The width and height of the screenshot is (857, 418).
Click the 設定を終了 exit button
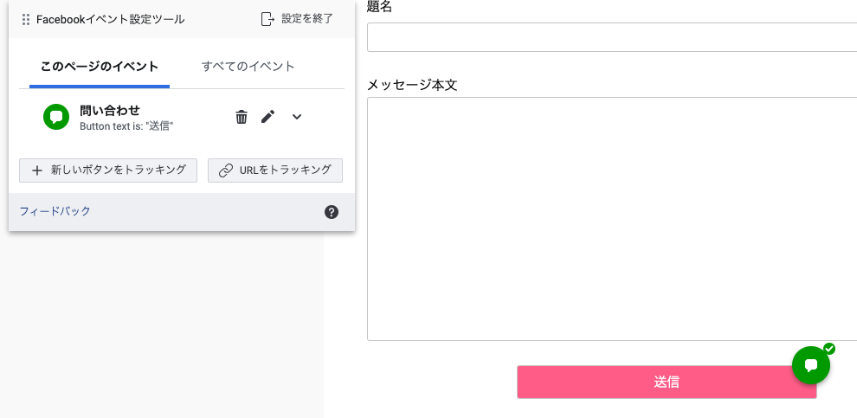pos(297,19)
